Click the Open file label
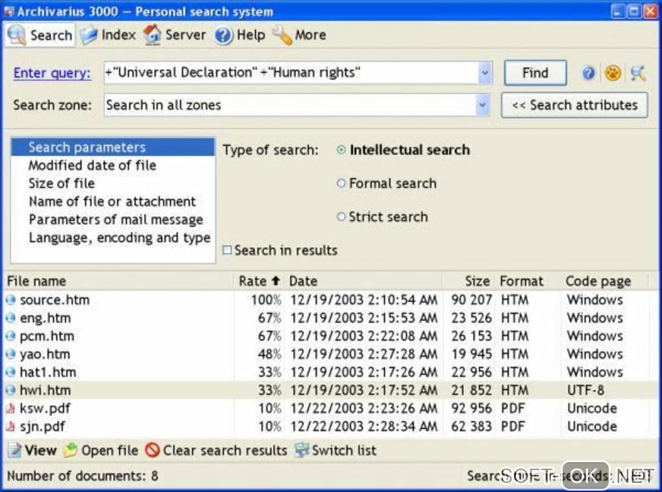662x492 pixels. tap(109, 450)
